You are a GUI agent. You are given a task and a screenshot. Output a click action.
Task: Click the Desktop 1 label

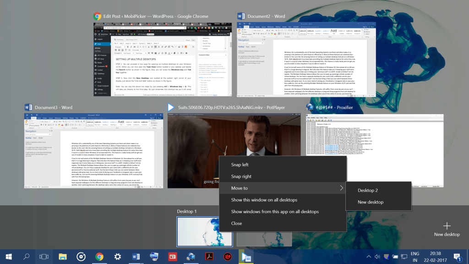click(x=187, y=211)
